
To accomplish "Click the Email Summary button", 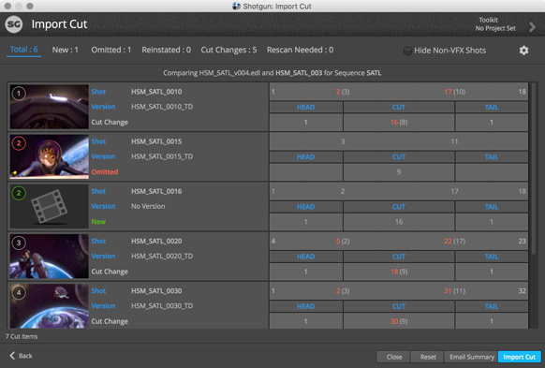I will tap(471, 357).
